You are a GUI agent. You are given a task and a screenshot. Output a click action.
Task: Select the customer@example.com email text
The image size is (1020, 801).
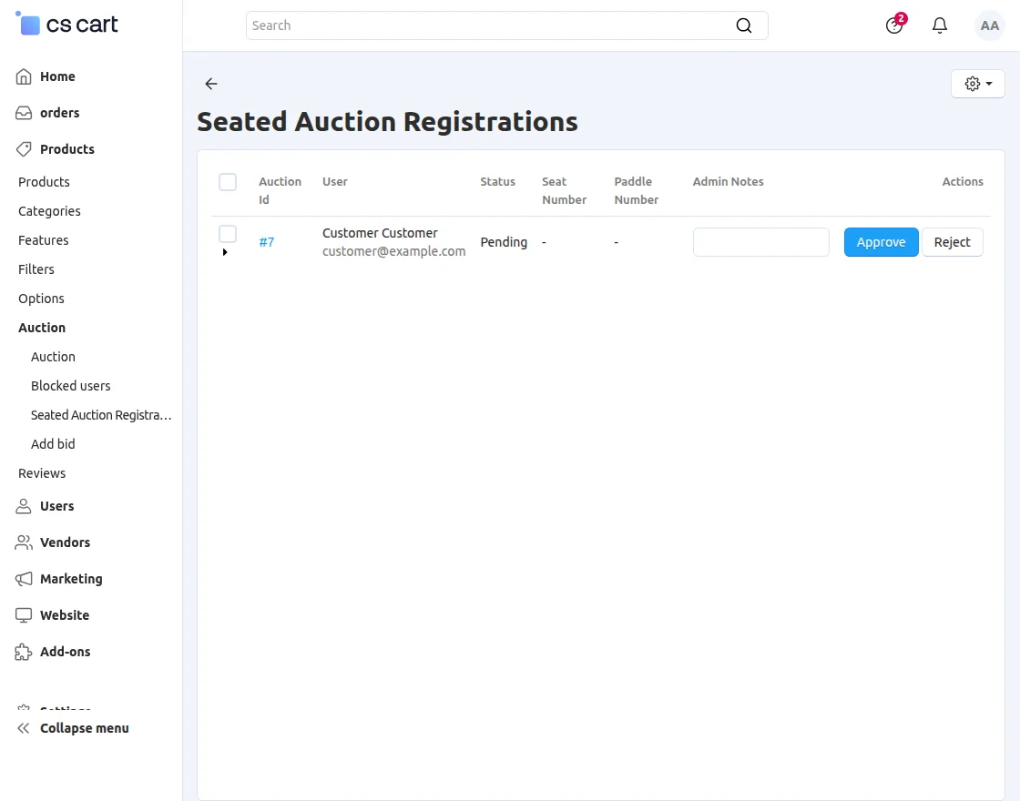click(393, 251)
